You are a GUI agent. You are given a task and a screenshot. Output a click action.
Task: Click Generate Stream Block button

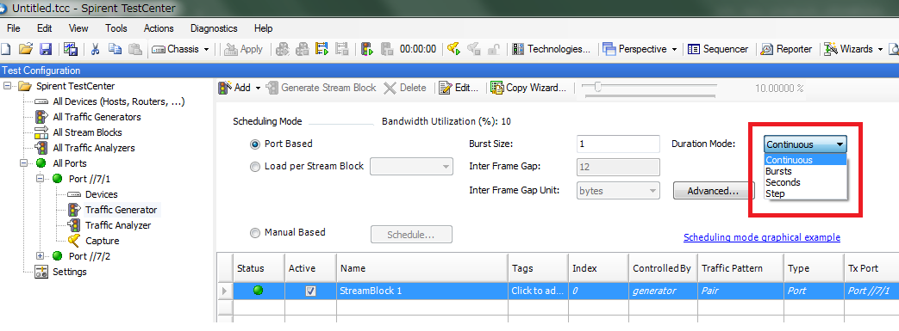click(x=321, y=88)
